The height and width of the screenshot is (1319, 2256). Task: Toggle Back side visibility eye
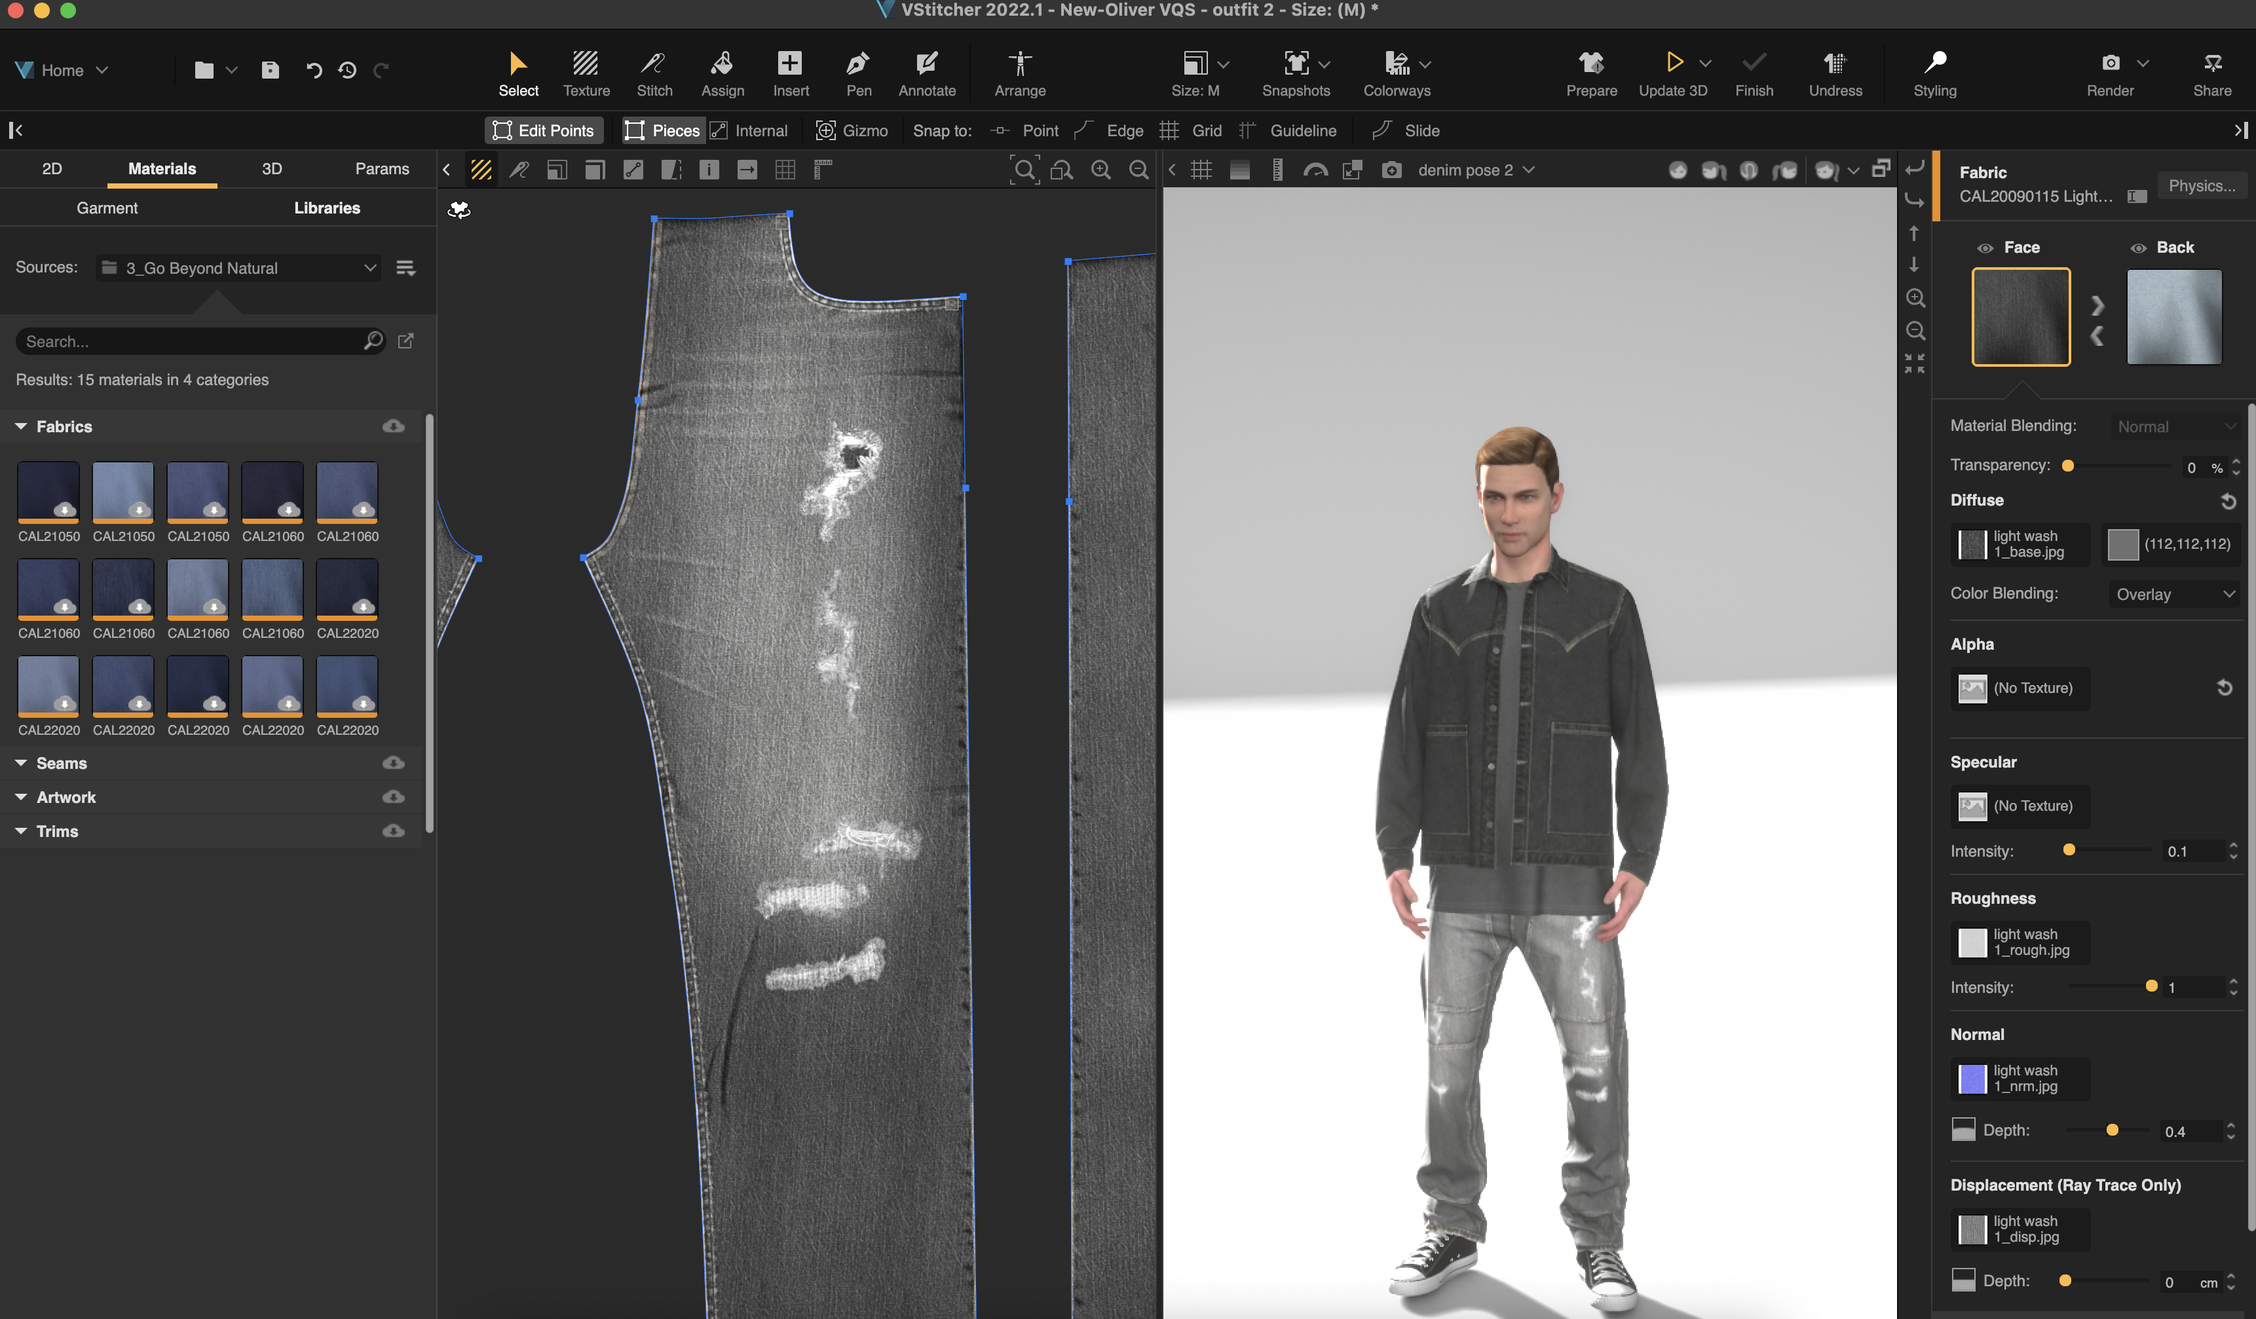[2138, 248]
